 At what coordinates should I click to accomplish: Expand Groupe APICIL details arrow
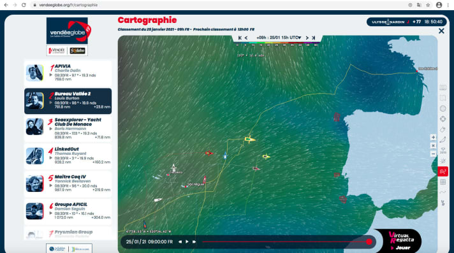(x=51, y=213)
